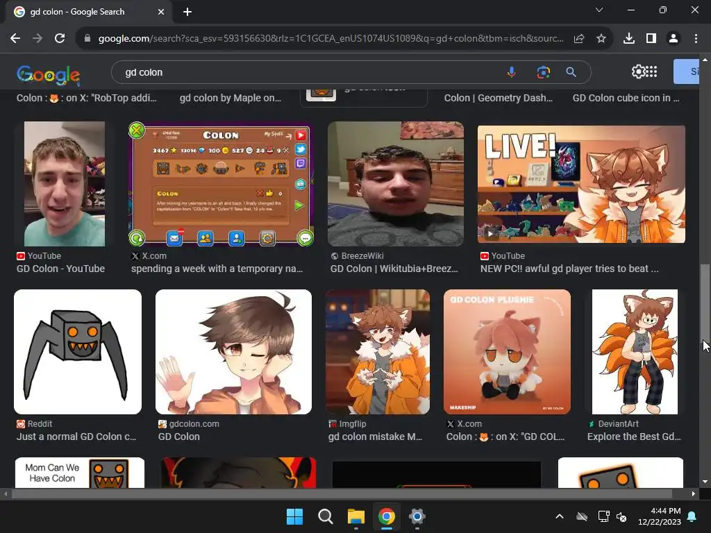
Task: Open the Windows Start menu
Action: point(294,516)
